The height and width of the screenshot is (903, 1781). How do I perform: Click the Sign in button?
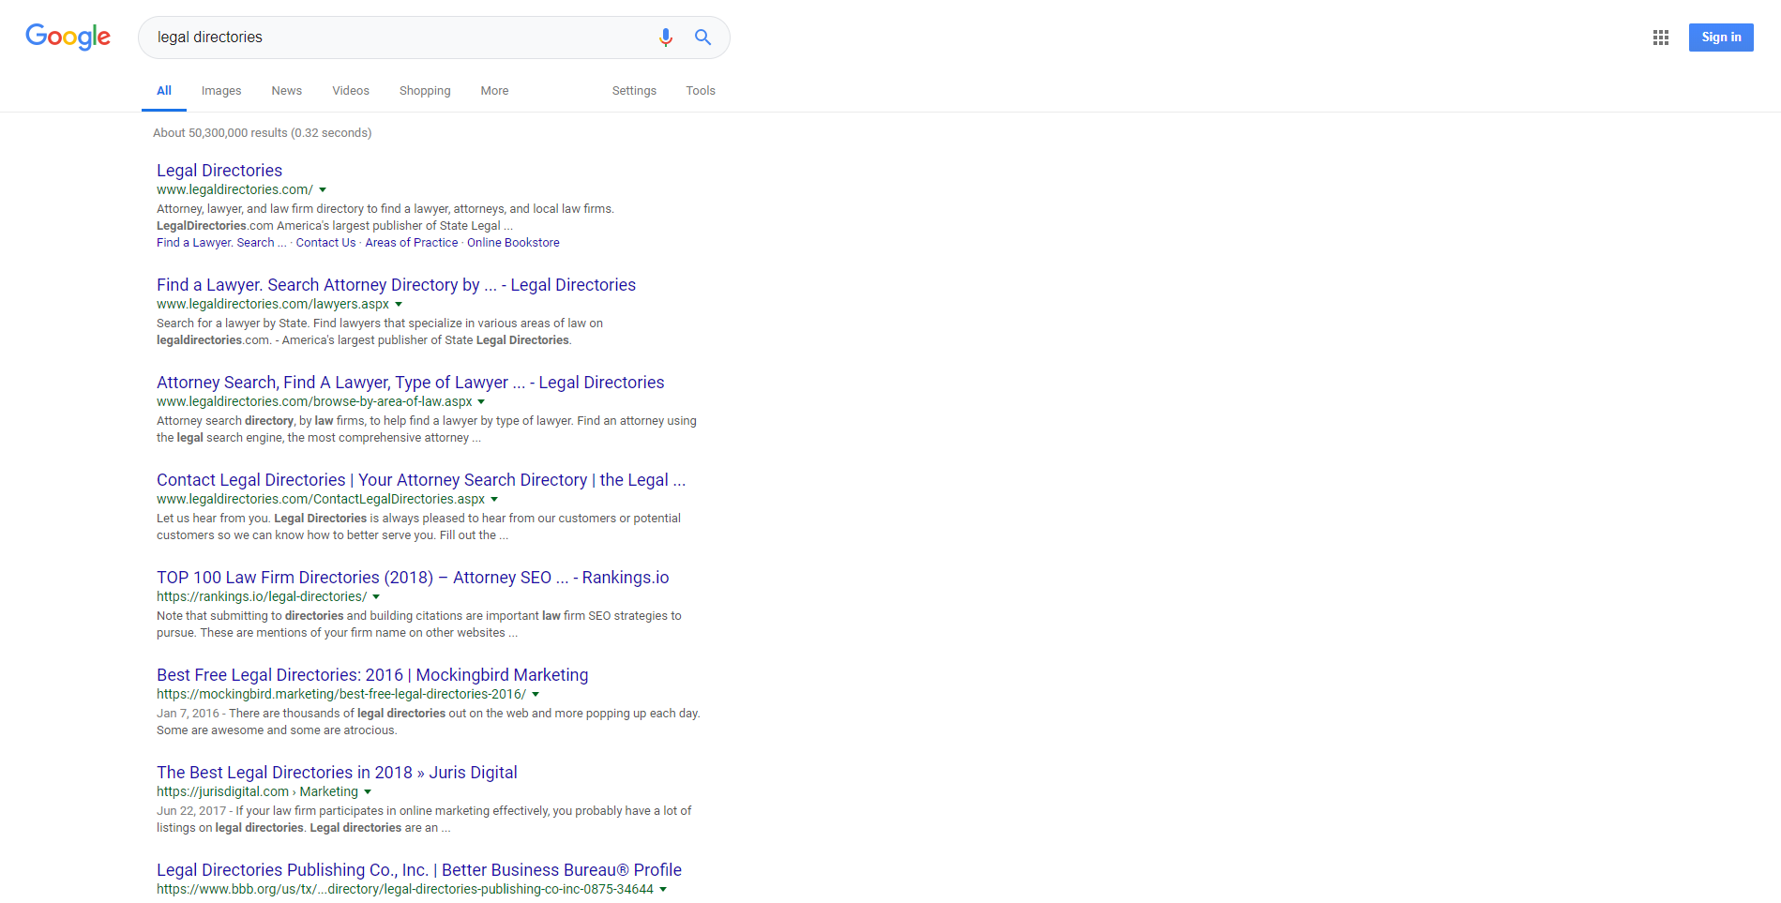1721,38
